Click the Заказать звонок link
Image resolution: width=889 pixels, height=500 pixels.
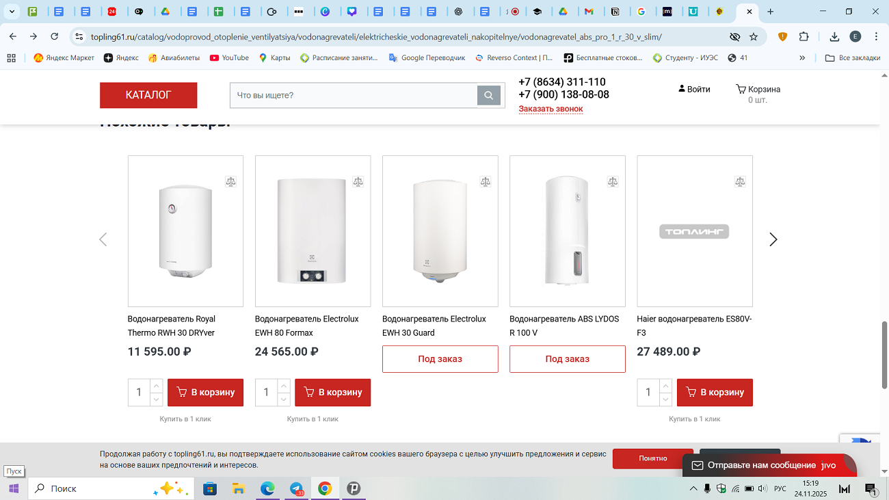[550, 109]
